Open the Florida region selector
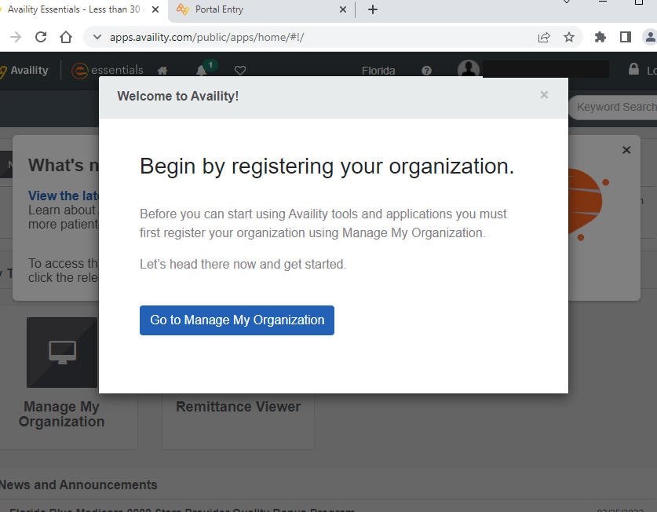The width and height of the screenshot is (657, 512). click(x=378, y=71)
